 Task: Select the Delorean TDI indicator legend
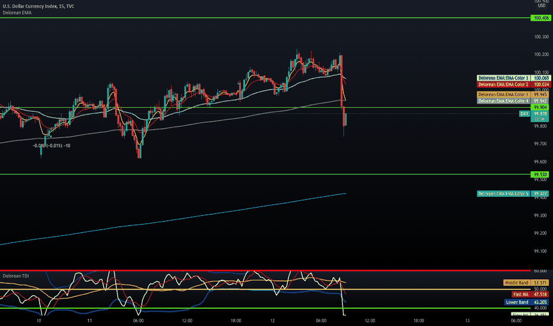16,276
